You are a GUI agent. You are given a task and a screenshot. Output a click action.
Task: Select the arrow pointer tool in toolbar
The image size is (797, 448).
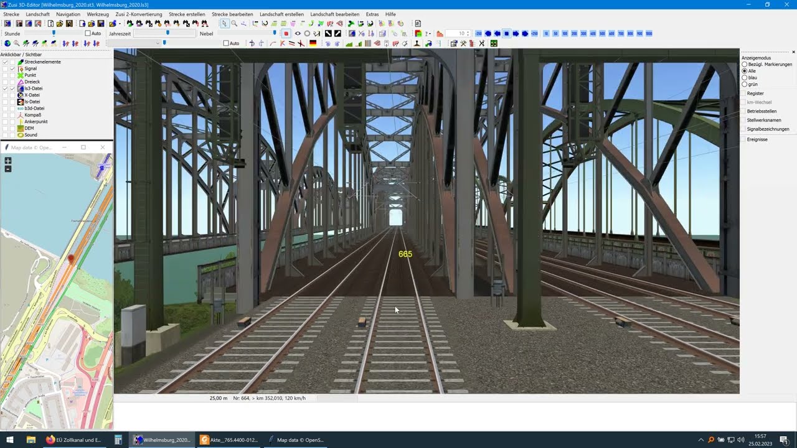coord(224,24)
